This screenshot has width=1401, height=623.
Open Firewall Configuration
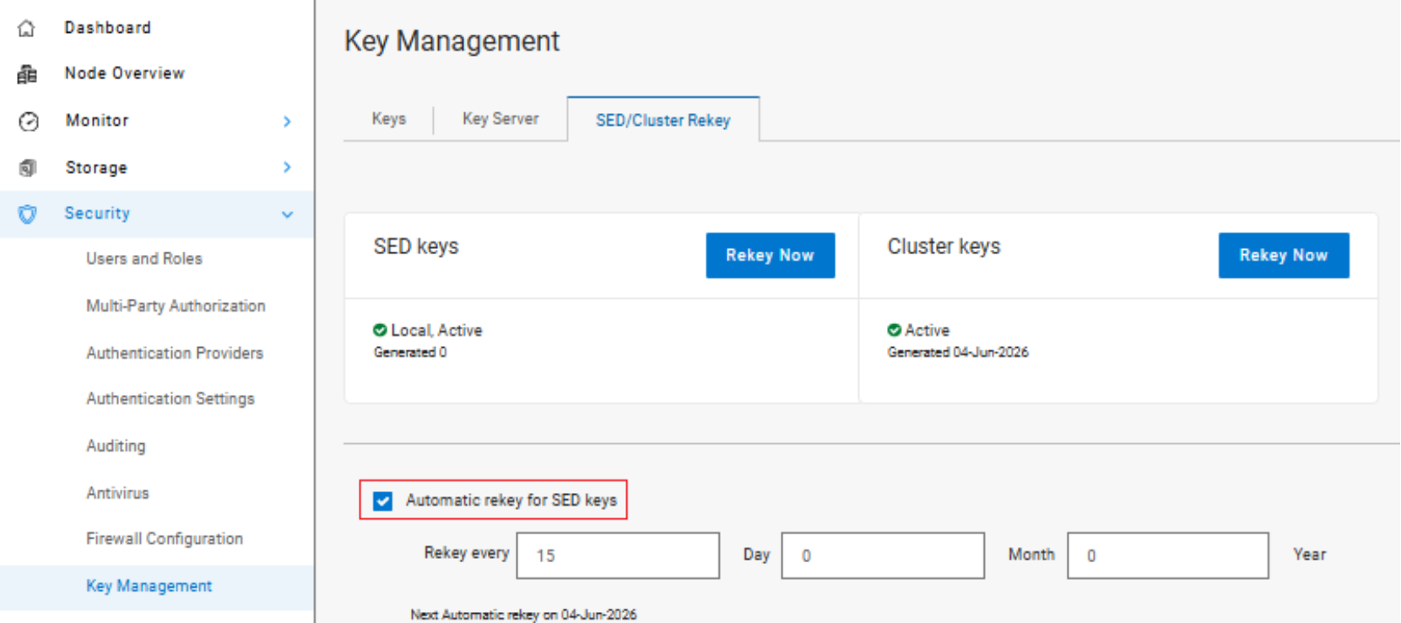click(x=165, y=539)
